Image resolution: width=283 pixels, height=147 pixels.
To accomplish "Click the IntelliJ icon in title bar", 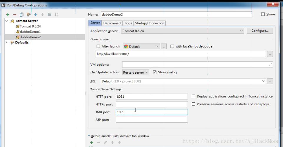I will pos(3,5).
